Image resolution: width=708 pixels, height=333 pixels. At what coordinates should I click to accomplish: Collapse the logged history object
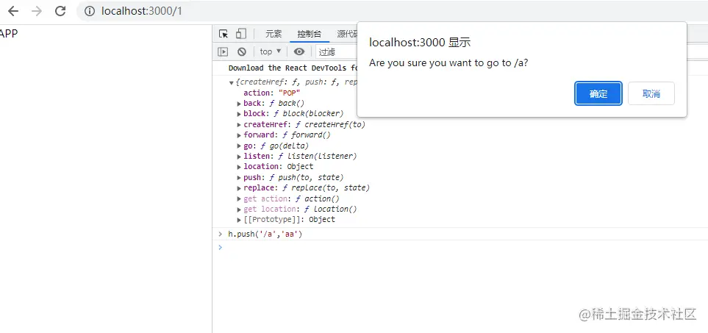(x=232, y=82)
